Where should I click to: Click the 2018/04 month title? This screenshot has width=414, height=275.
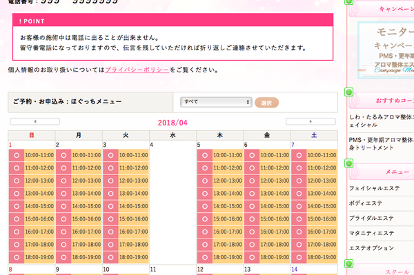[172, 123]
